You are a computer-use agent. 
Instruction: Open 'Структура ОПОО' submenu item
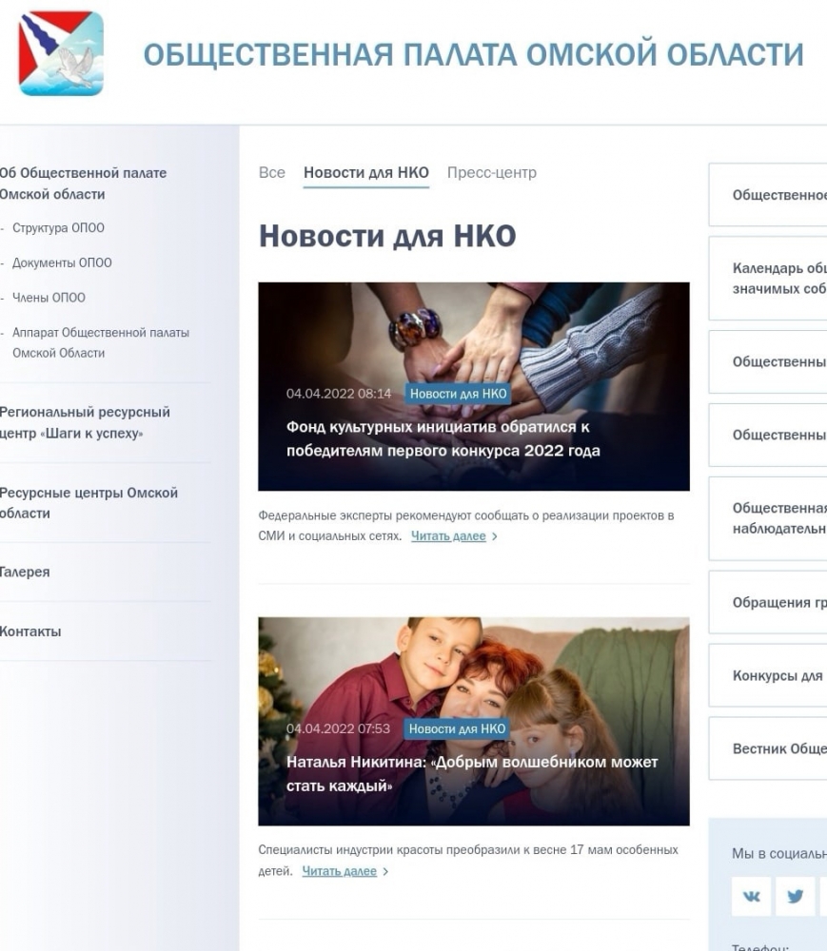(58, 228)
